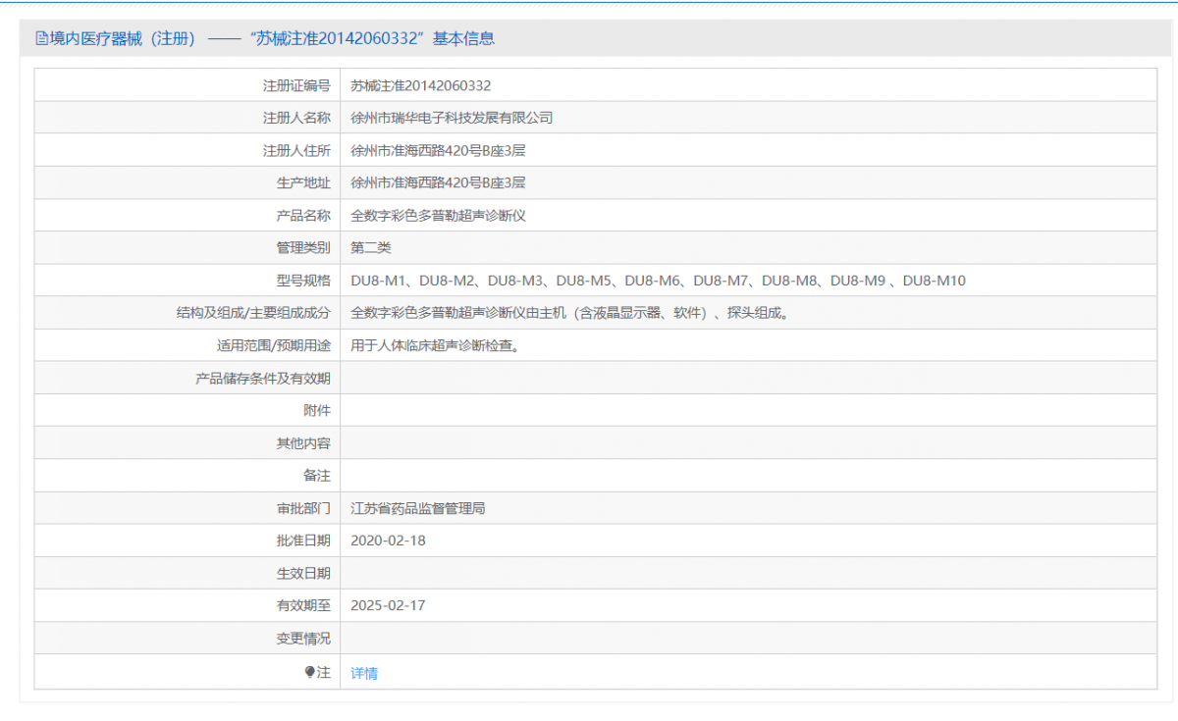Click the 生产地址 label
This screenshot has width=1178, height=721.
303,182
